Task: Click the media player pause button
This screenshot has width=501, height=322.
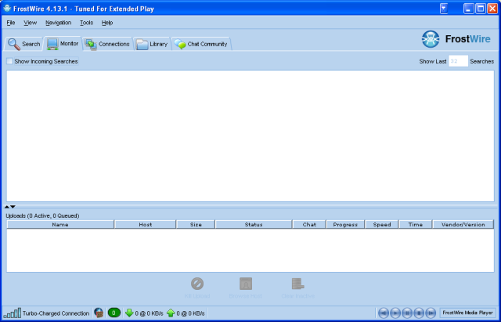Action: [407, 313]
